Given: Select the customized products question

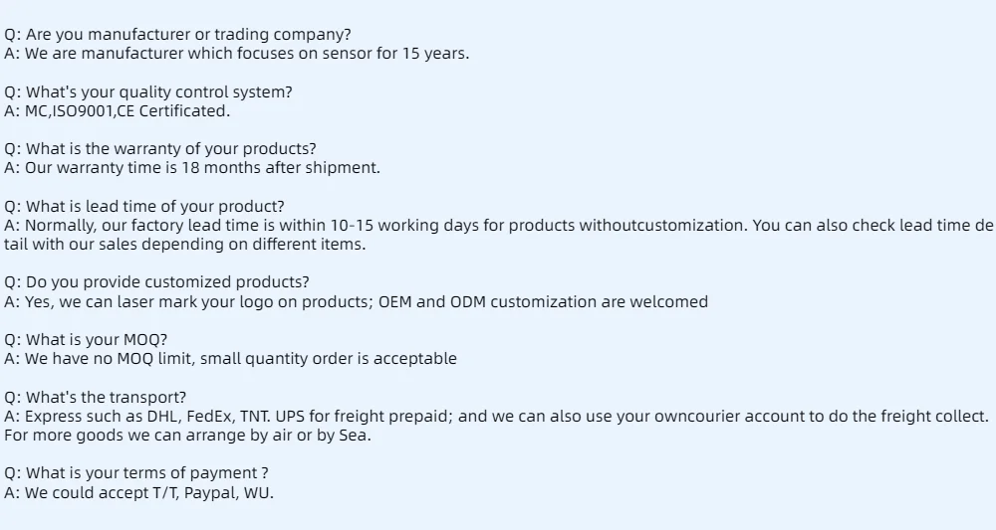Looking at the screenshot, I should pyautogui.click(x=157, y=282).
